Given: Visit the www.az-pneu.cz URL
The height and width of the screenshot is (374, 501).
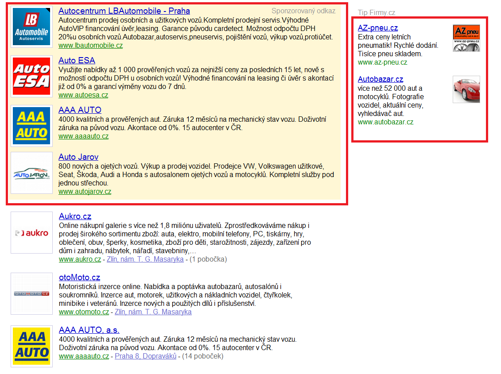Looking at the screenshot, I should pyautogui.click(x=382, y=62).
